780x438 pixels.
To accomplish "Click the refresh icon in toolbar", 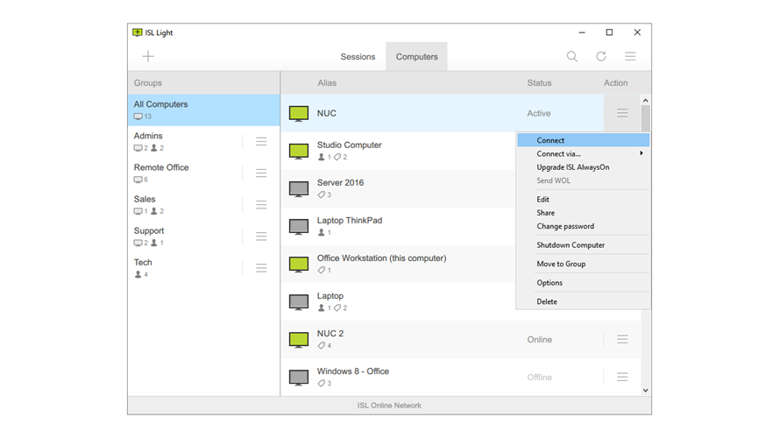I will point(601,56).
